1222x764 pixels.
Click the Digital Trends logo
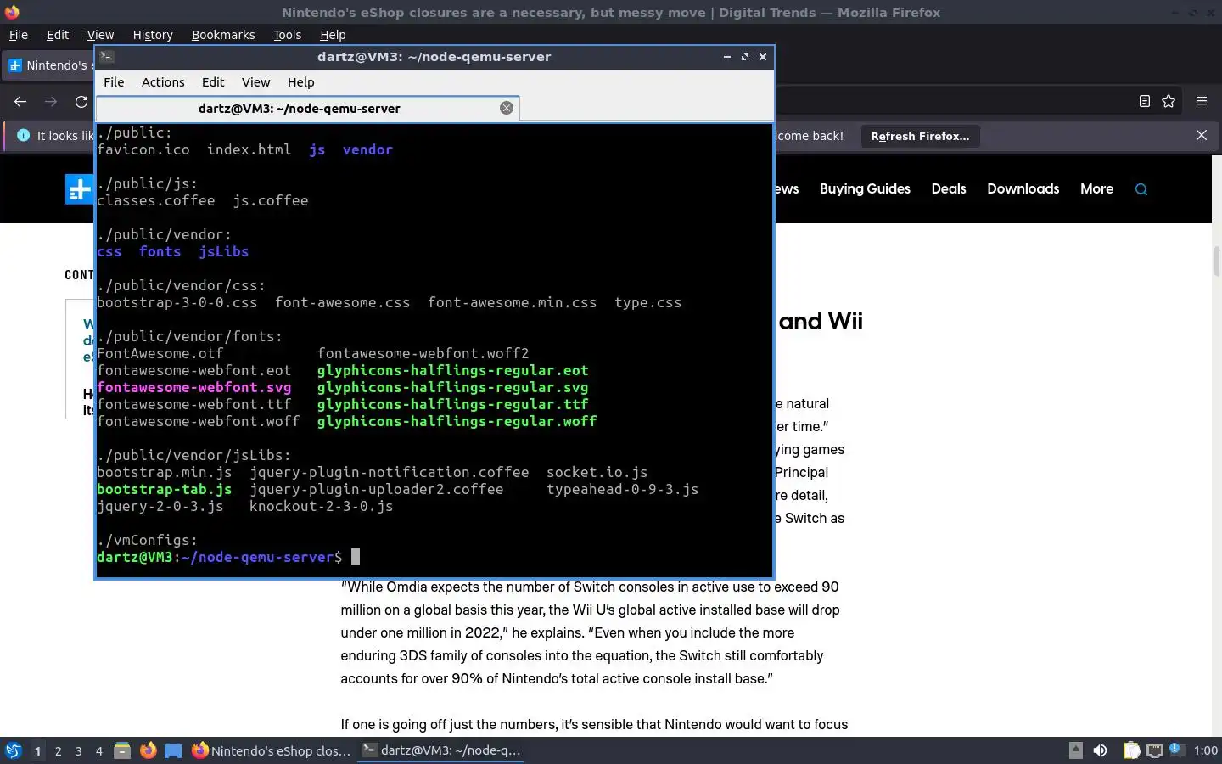80,189
